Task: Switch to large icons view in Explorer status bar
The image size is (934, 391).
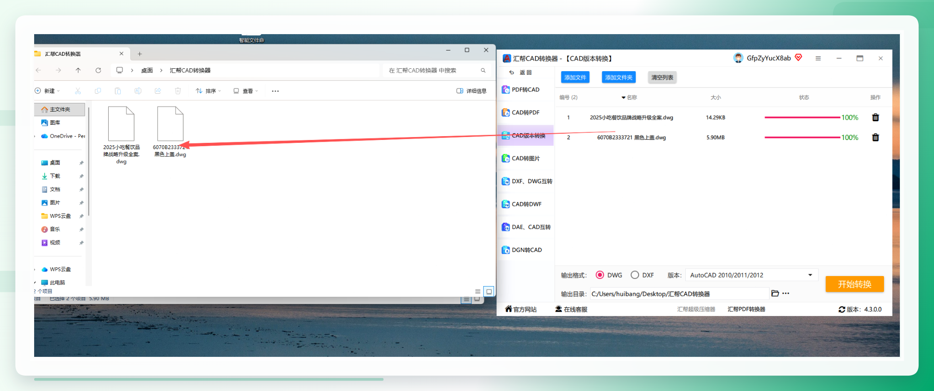Action: [489, 291]
